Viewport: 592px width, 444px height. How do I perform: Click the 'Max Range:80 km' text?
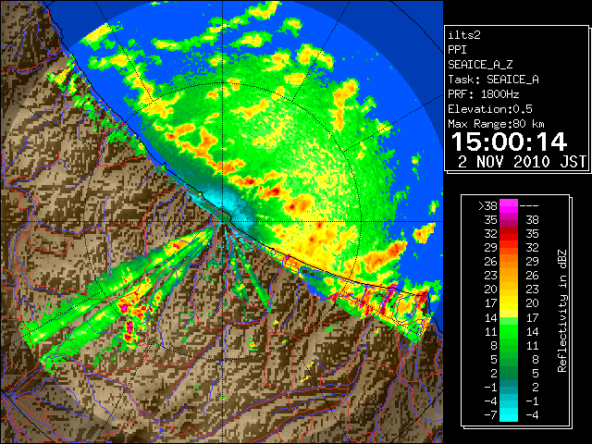pyautogui.click(x=496, y=124)
